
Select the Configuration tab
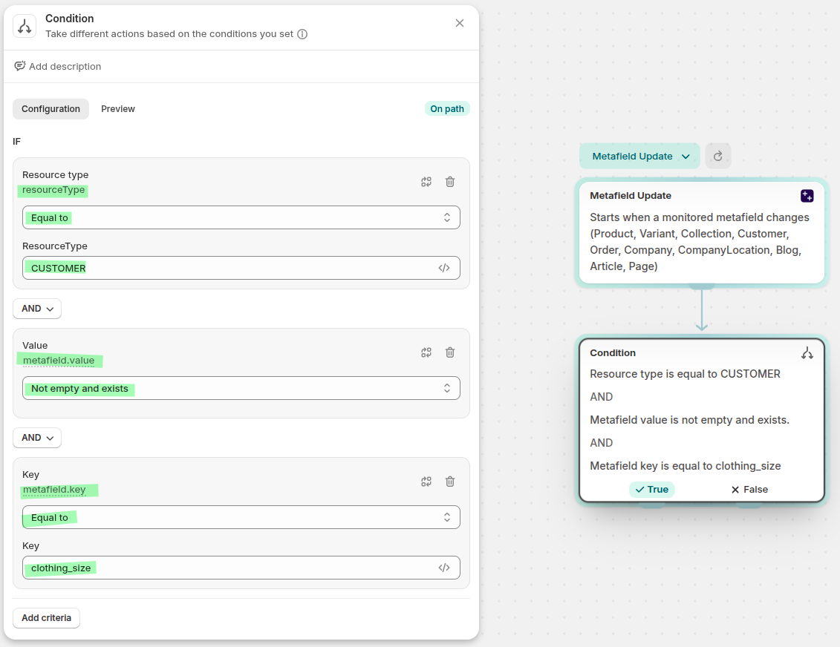pyautogui.click(x=51, y=109)
